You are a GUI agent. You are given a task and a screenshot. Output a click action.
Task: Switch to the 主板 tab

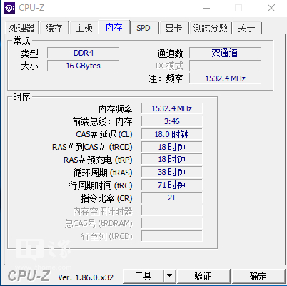pyautogui.click(x=84, y=28)
